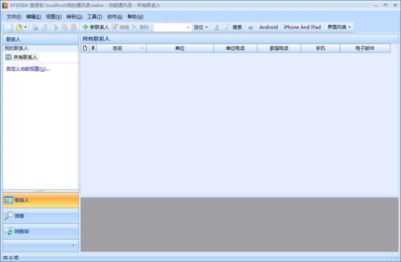Click the blue help icon in the toolbar
Screen dimensions: 401x262
point(250,27)
